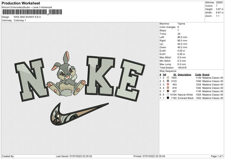Click thread code 1254
Viewport: 225px width, 159px height.
click(198, 84)
